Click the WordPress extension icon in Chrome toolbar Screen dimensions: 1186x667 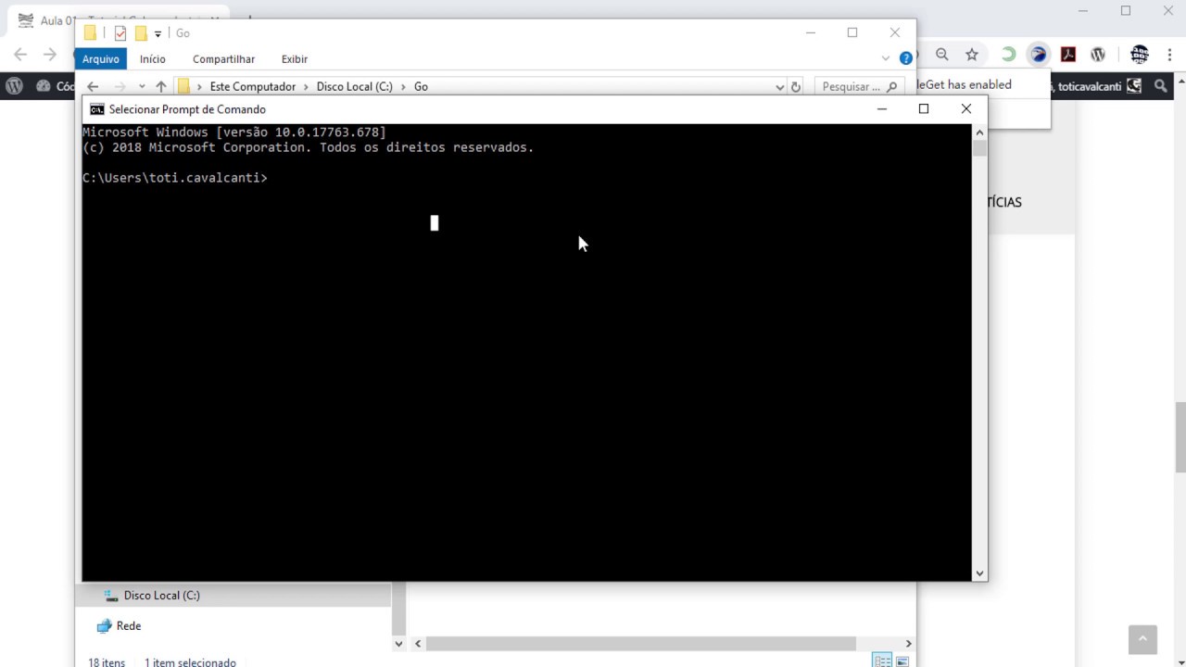pyautogui.click(x=1098, y=55)
